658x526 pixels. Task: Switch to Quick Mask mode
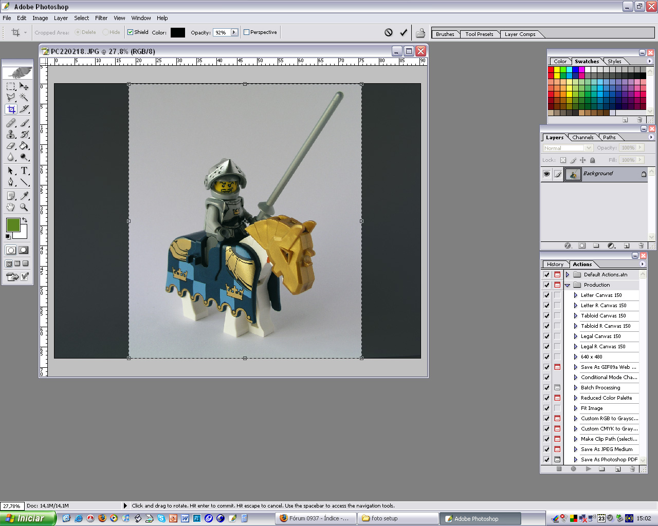(24, 250)
